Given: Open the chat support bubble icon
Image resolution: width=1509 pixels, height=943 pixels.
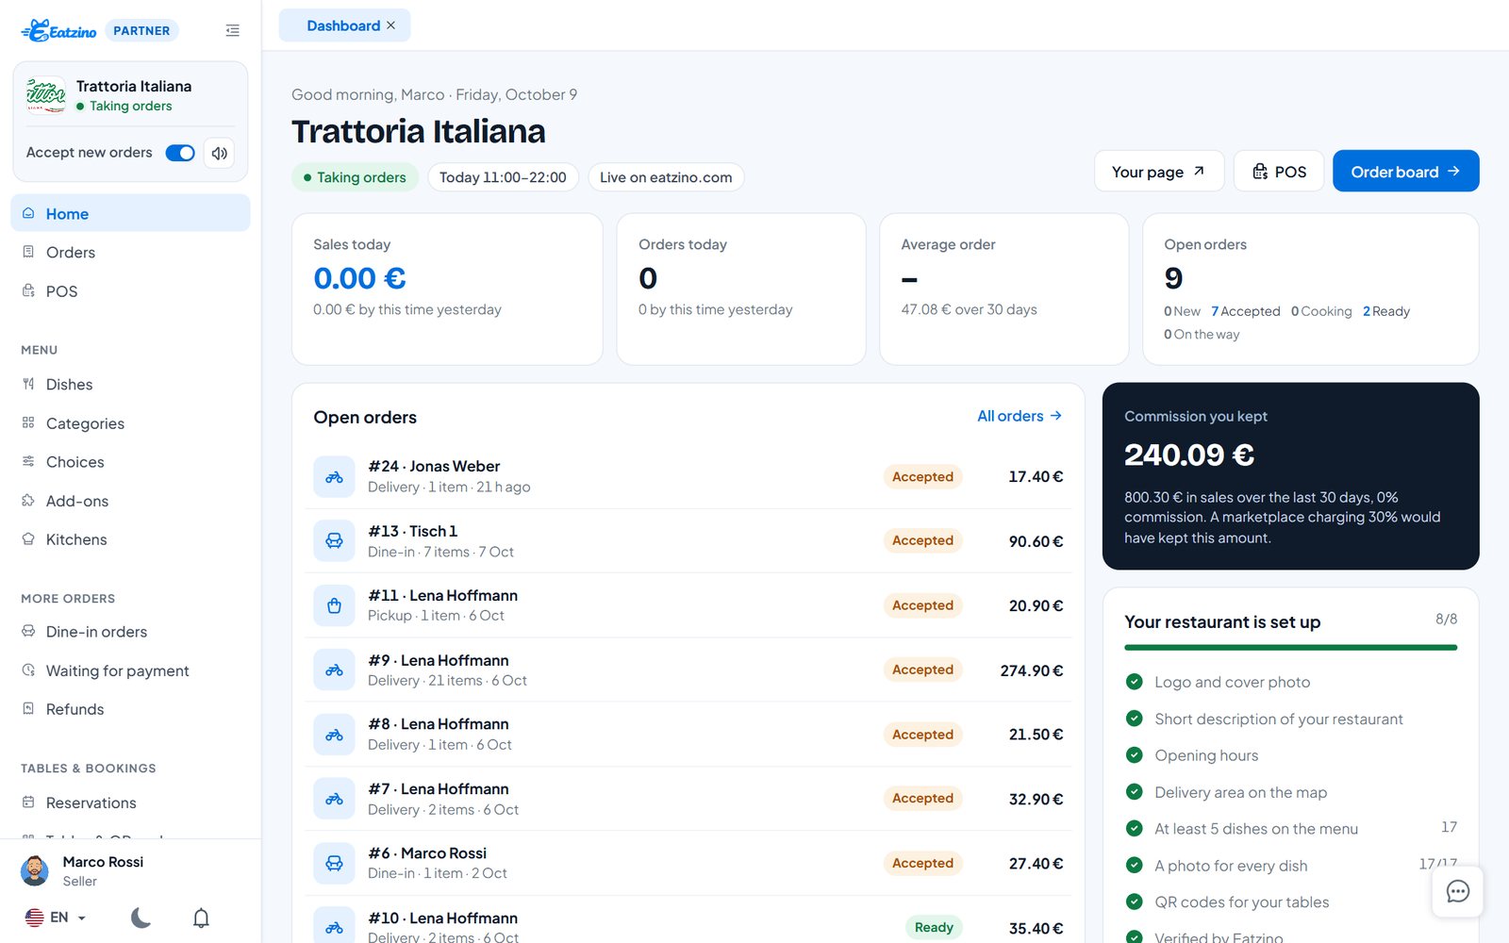Looking at the screenshot, I should point(1457,891).
